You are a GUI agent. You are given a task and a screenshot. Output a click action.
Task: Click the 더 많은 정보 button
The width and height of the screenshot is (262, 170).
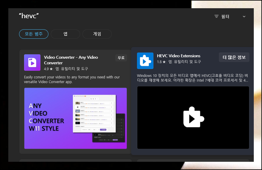(x=234, y=57)
